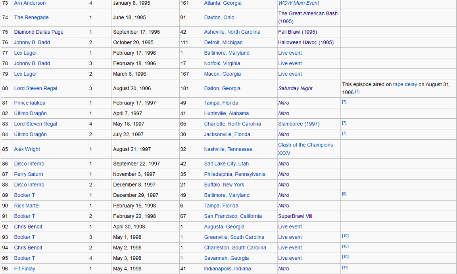The image size is (457, 274).
Task: Click the Augusta, Georgia link
Action: pyautogui.click(x=224, y=226)
